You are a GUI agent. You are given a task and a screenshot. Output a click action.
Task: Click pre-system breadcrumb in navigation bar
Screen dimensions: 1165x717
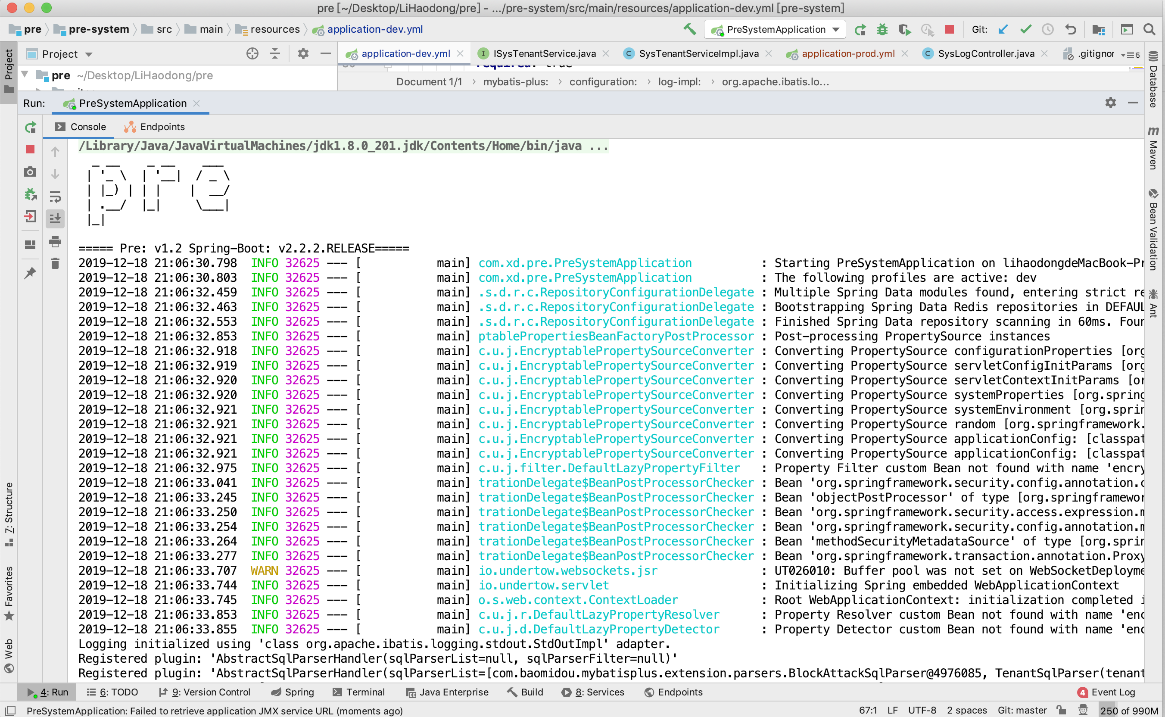[x=91, y=29]
